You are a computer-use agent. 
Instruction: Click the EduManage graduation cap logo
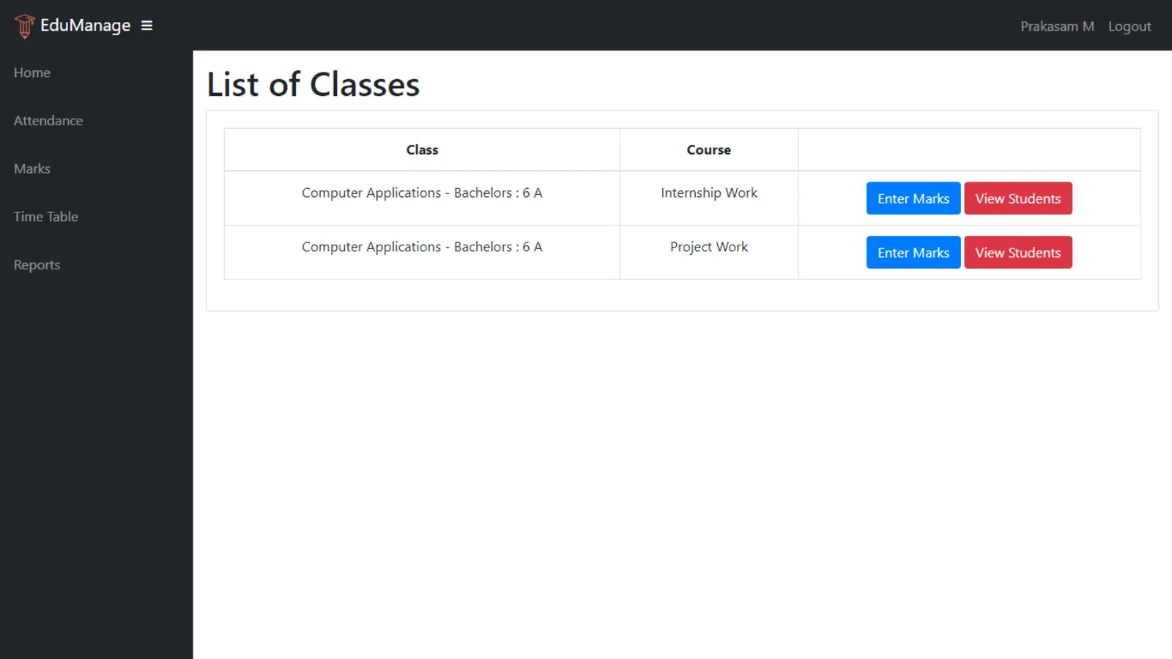[24, 25]
